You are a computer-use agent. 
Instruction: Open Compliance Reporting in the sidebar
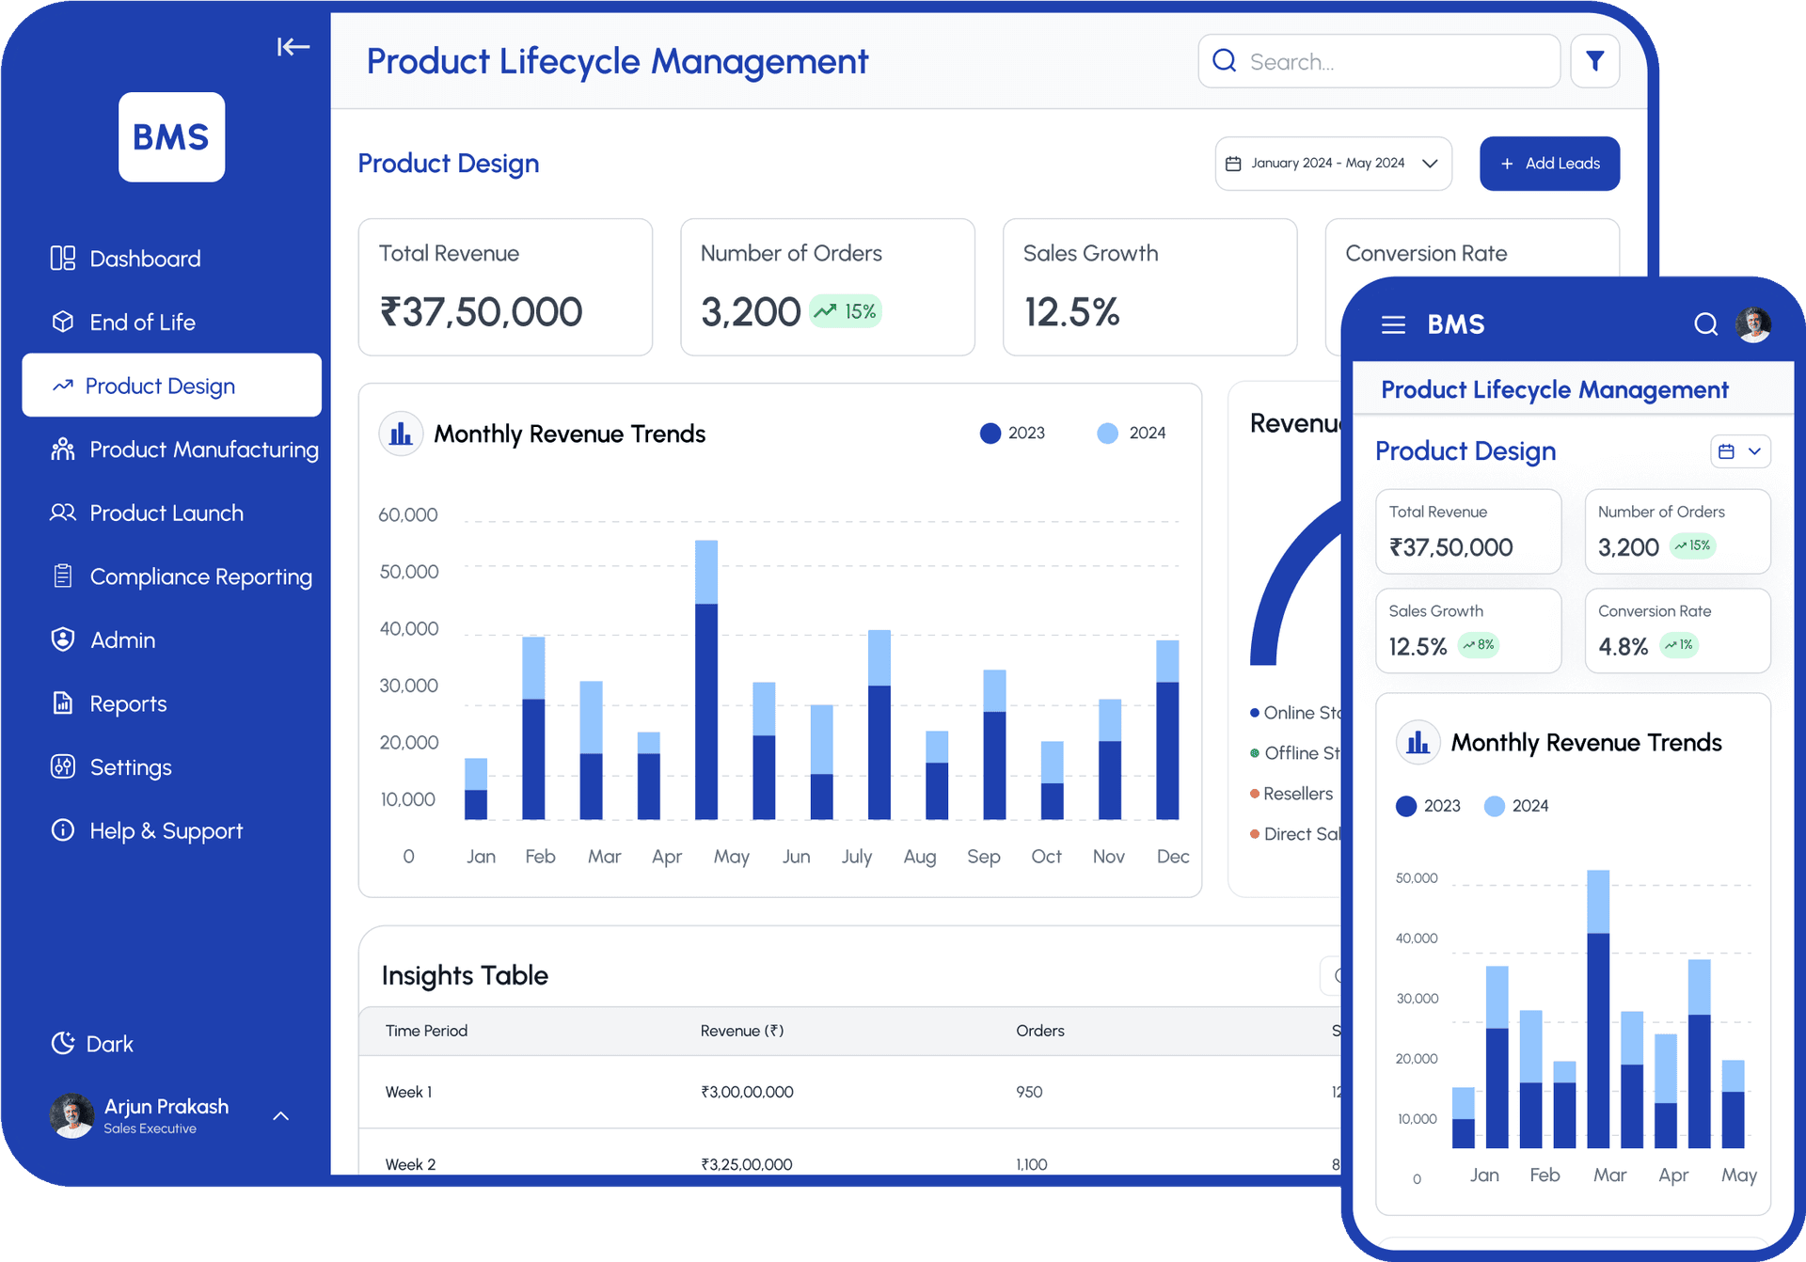[199, 576]
